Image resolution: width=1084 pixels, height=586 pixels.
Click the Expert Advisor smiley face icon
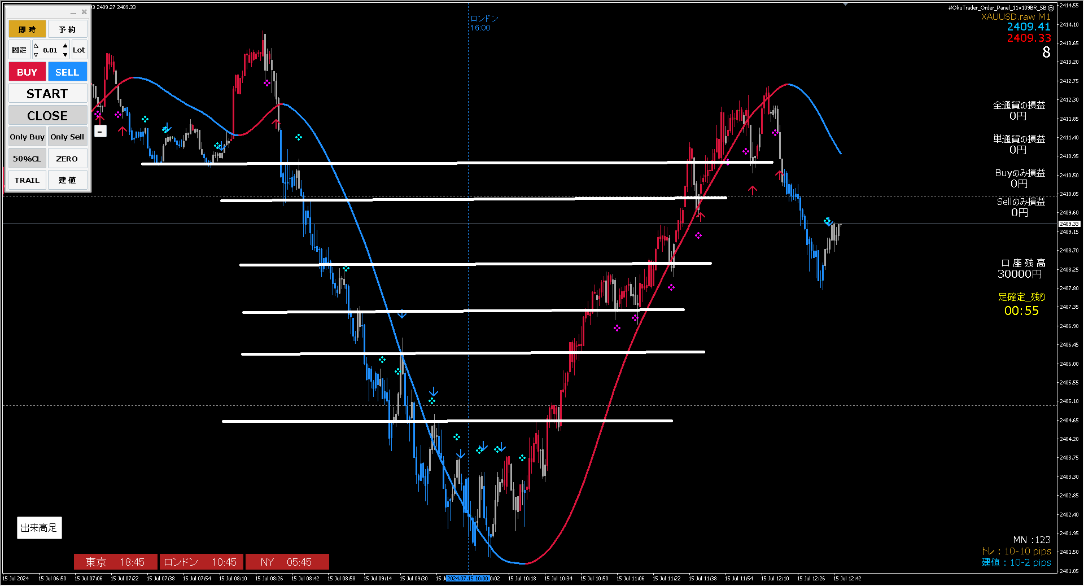1051,8
